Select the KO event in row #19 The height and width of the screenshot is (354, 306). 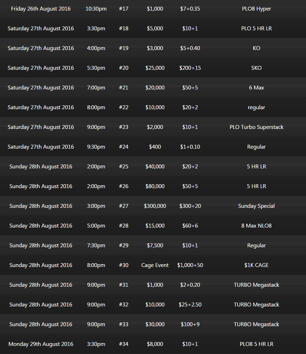pos(256,48)
